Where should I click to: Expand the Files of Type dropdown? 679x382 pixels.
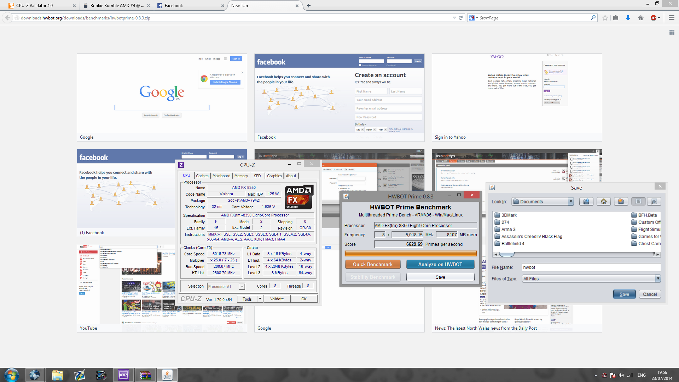tap(658, 279)
